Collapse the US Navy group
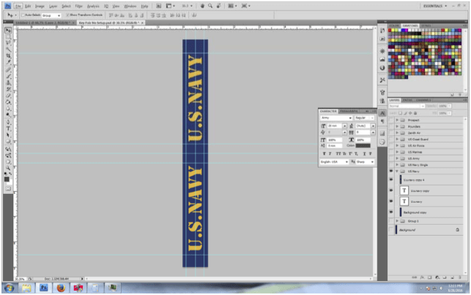Image resolution: width=471 pixels, height=295 pixels. [397, 171]
